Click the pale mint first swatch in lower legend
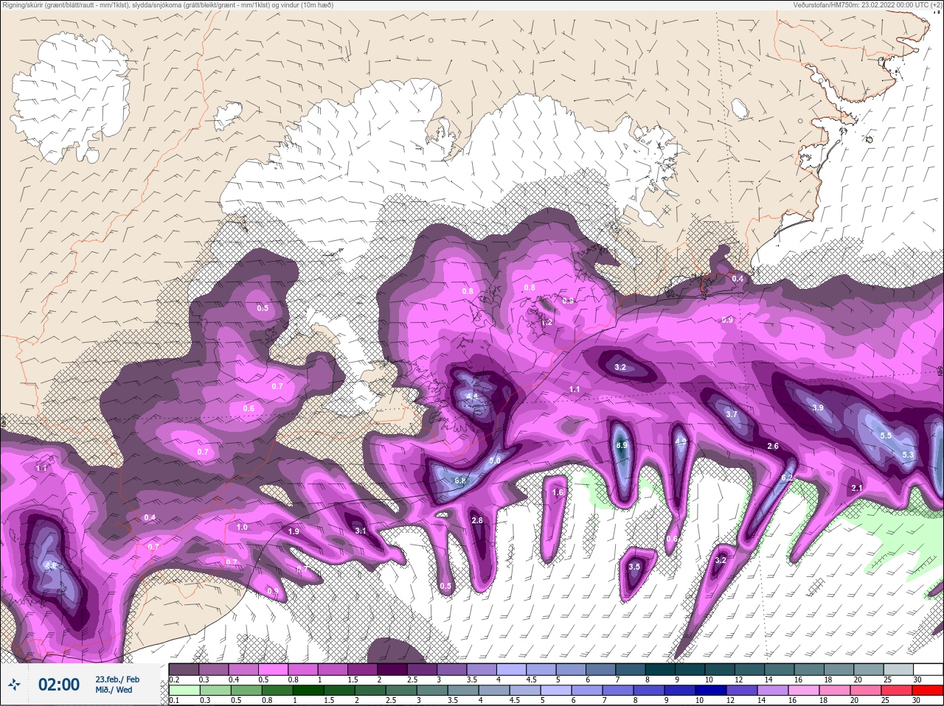The width and height of the screenshot is (944, 706). click(184, 691)
